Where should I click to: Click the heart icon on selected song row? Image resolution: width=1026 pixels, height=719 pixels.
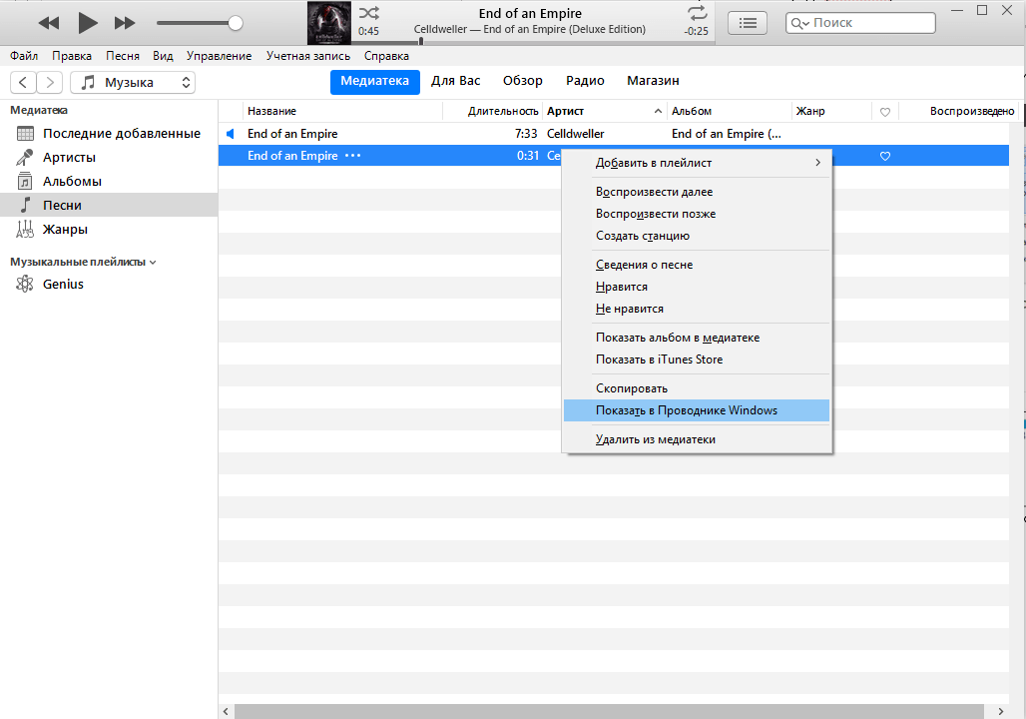(x=884, y=156)
